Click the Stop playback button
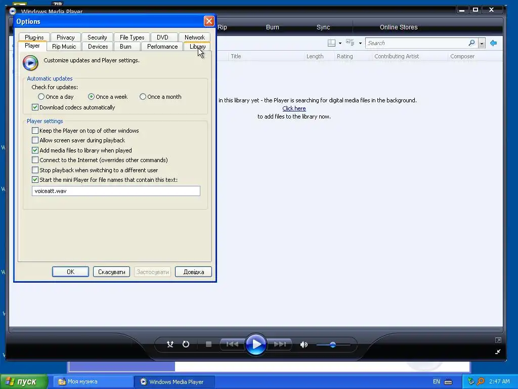Screen dimensions: 518x389 [208, 344]
